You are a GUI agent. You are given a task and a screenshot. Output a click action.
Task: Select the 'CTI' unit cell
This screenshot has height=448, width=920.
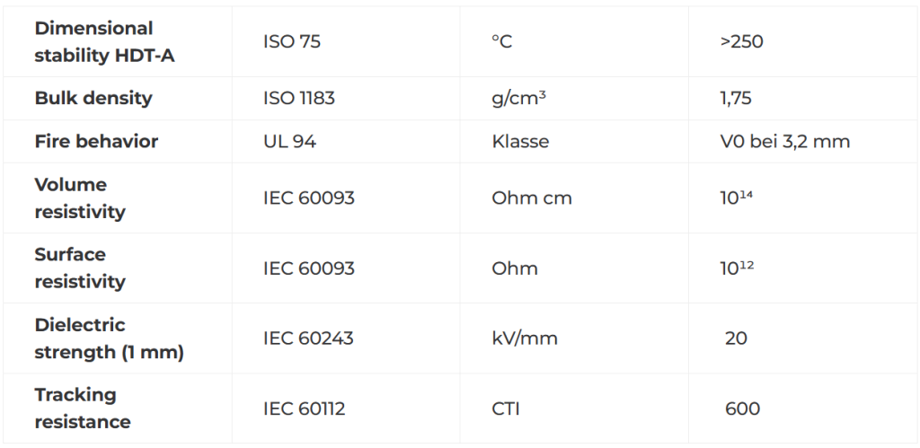click(506, 408)
